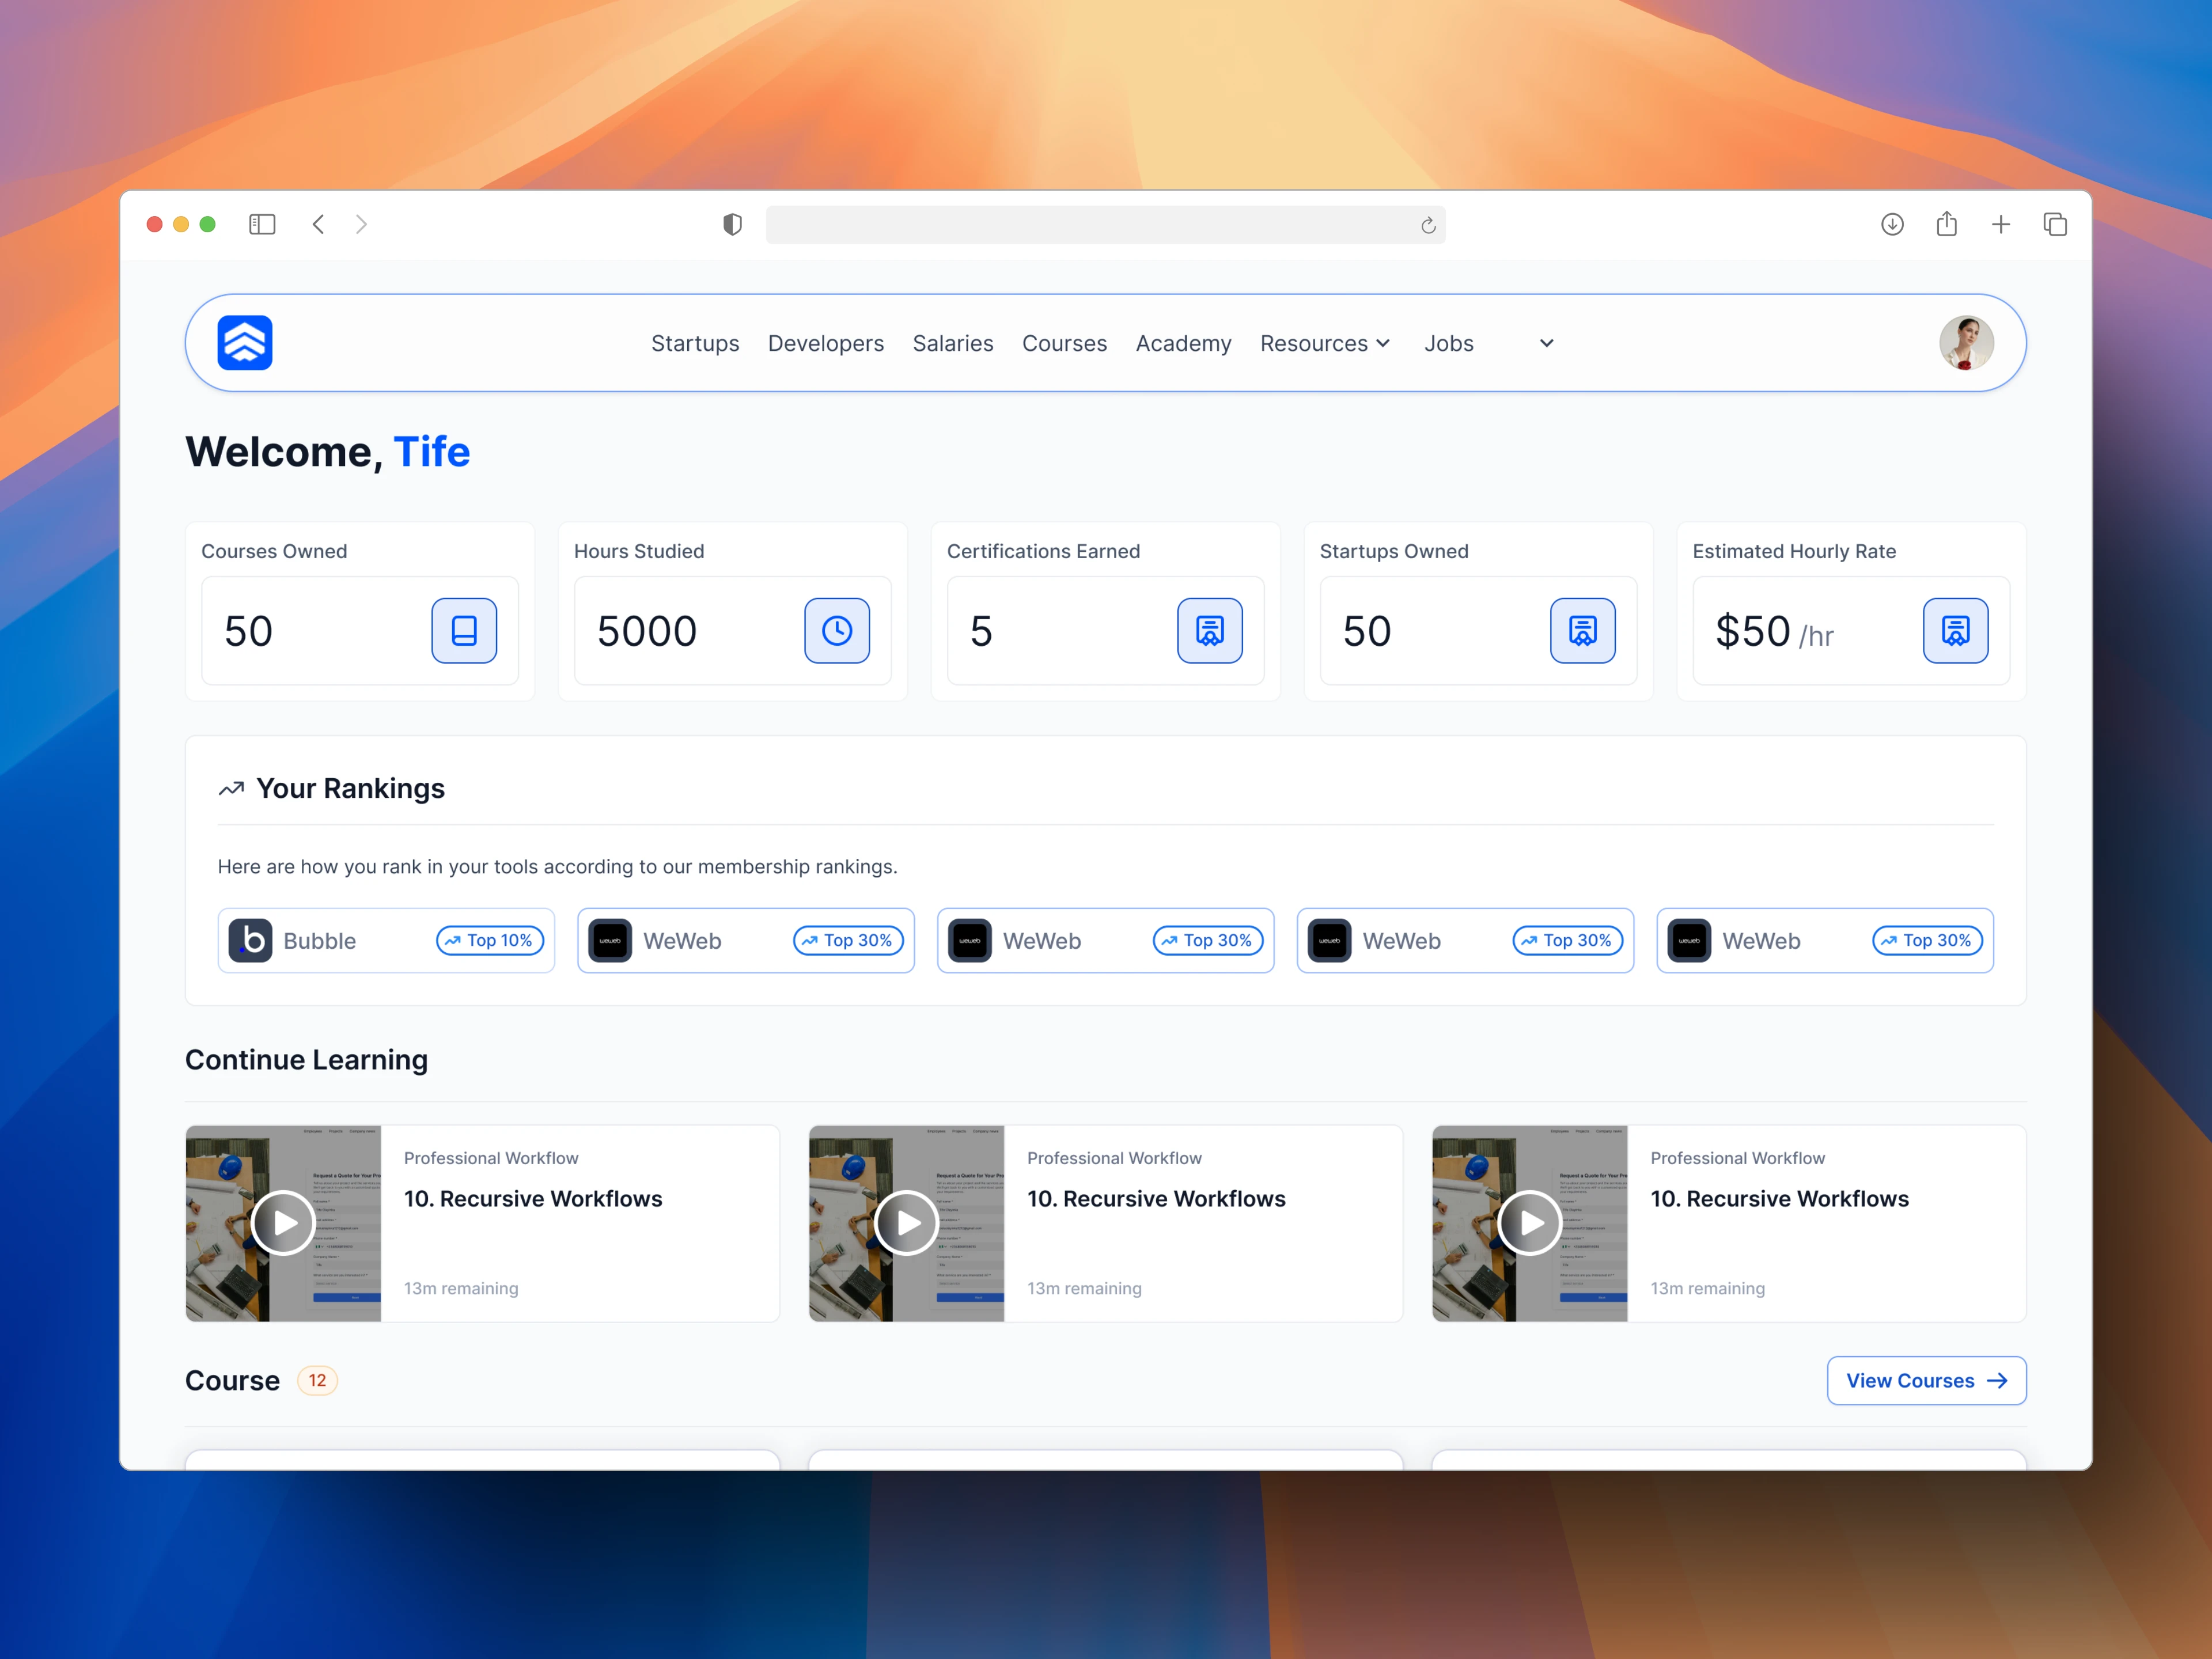Open the Safari share menu
The width and height of the screenshot is (2212, 1659).
tap(1946, 224)
